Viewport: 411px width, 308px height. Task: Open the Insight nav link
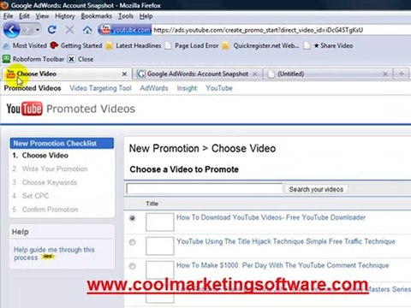pos(187,88)
